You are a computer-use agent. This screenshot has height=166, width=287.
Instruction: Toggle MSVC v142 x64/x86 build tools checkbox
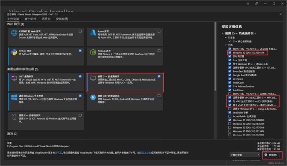point(230,49)
